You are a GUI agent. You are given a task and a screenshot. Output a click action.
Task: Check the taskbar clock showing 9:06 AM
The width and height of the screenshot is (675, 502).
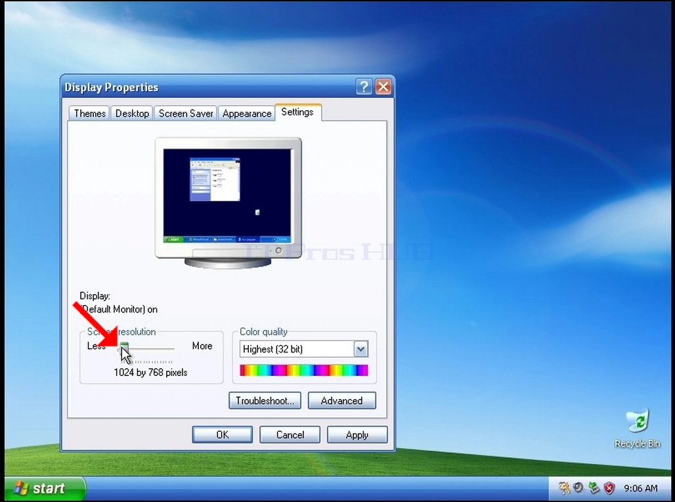[x=640, y=488]
